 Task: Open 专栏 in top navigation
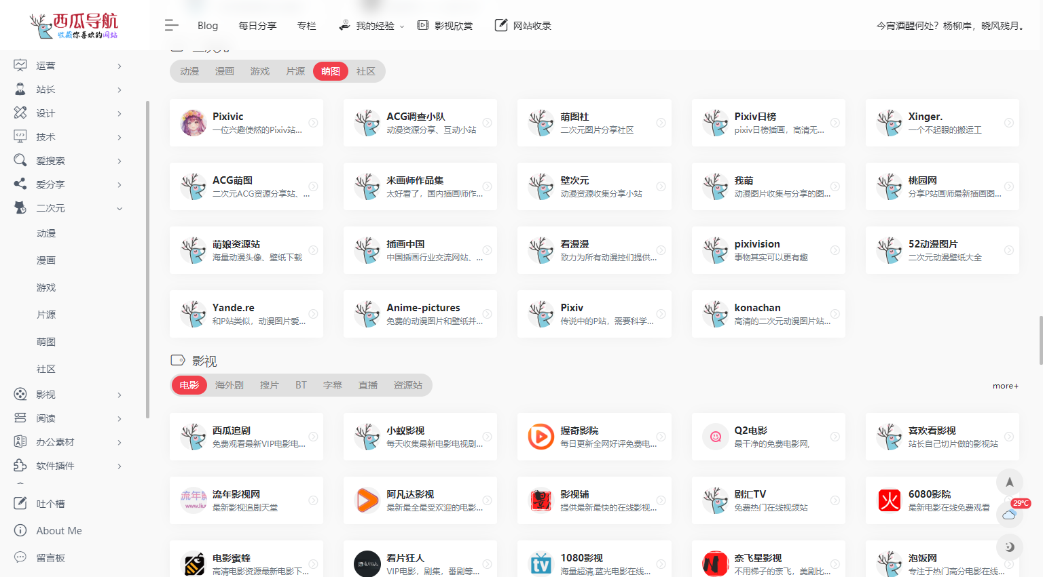(x=306, y=26)
